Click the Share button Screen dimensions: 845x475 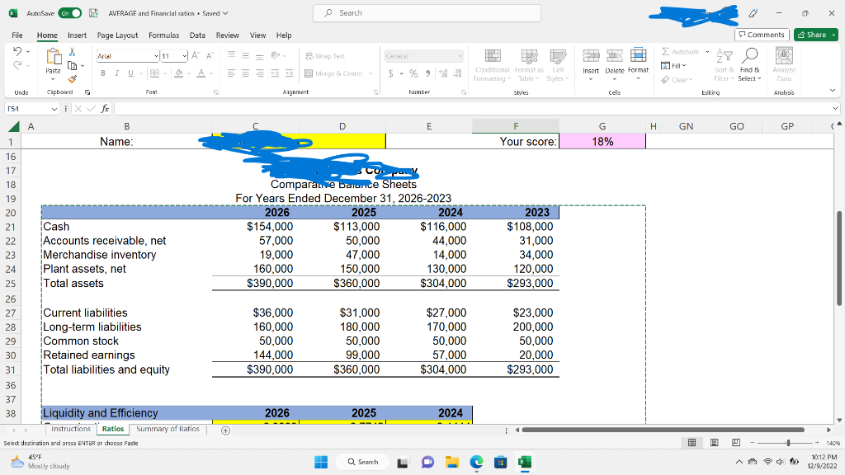[x=815, y=35]
